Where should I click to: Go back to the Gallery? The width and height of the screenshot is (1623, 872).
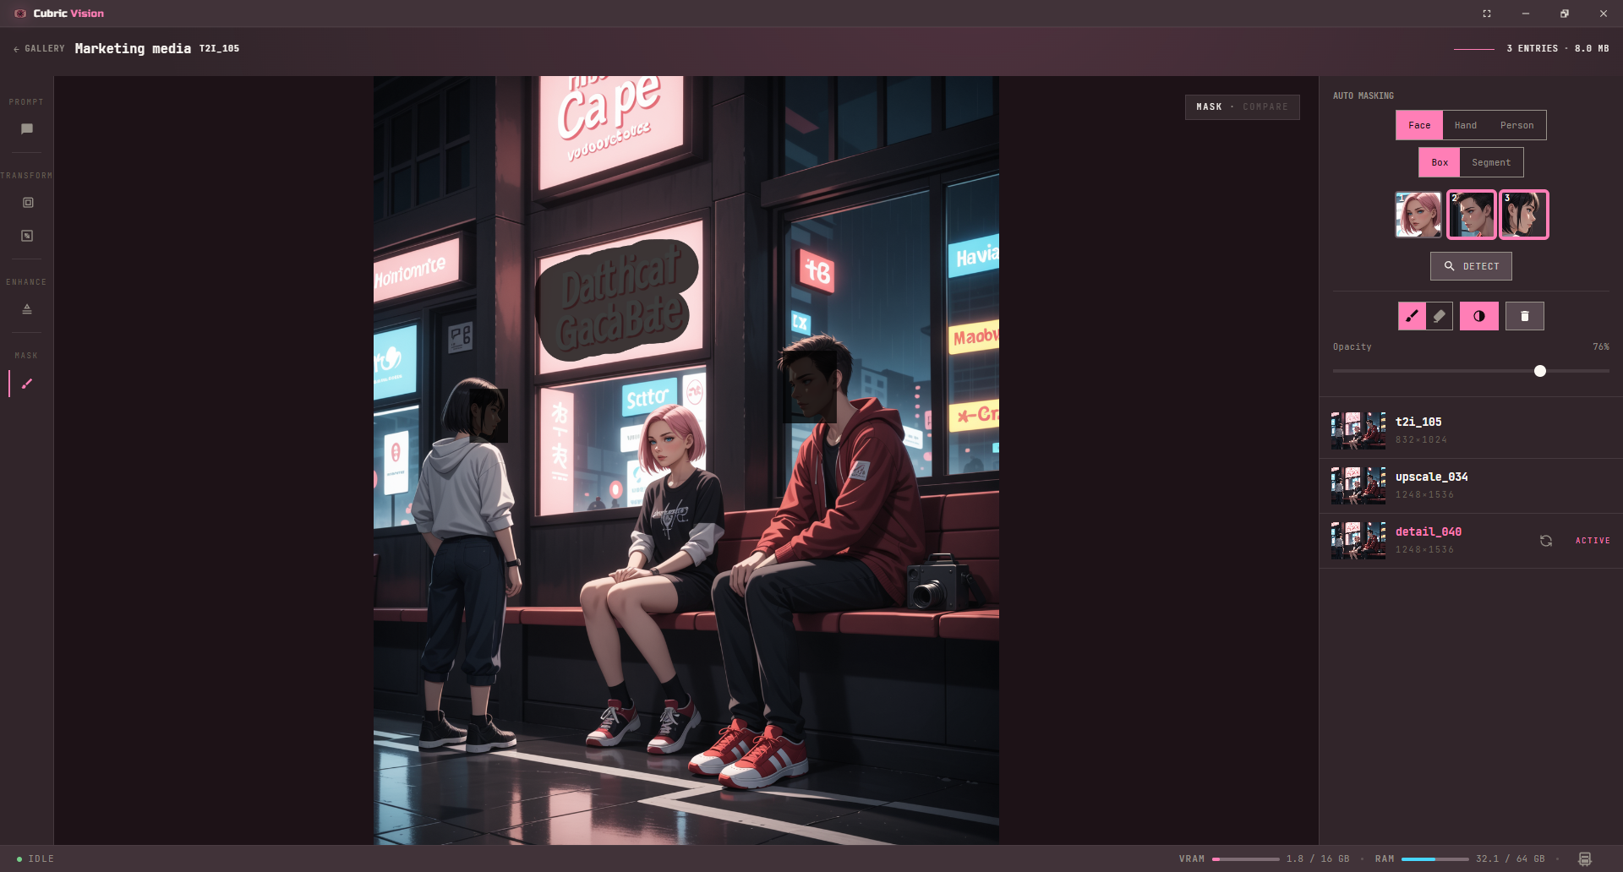(39, 49)
